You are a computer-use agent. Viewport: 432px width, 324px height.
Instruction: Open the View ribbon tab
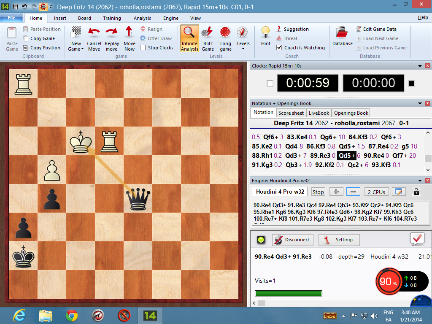(x=195, y=18)
